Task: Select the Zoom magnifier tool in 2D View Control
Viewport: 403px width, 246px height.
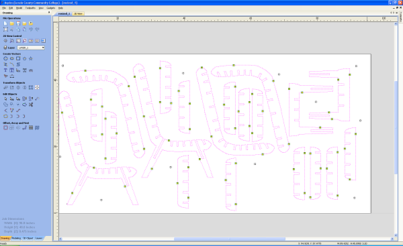Action: point(12,41)
